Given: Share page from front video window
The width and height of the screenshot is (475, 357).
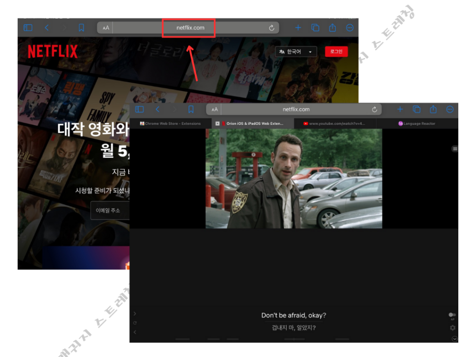Looking at the screenshot, I should point(433,109).
